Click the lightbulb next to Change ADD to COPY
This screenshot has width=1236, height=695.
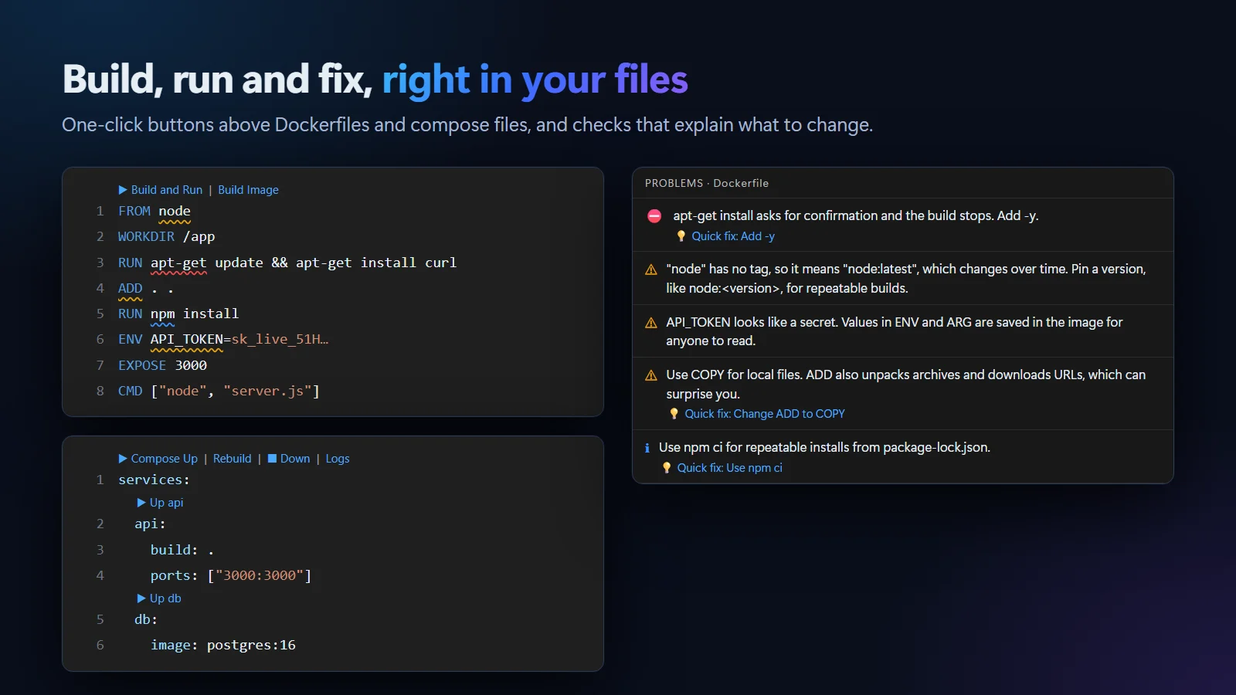(674, 414)
